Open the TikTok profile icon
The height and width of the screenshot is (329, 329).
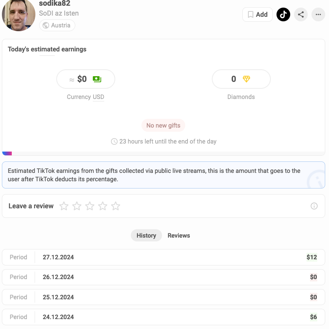click(283, 14)
